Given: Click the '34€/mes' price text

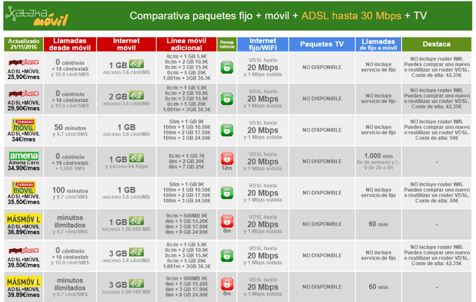Looking at the screenshot, I should click(24, 140).
